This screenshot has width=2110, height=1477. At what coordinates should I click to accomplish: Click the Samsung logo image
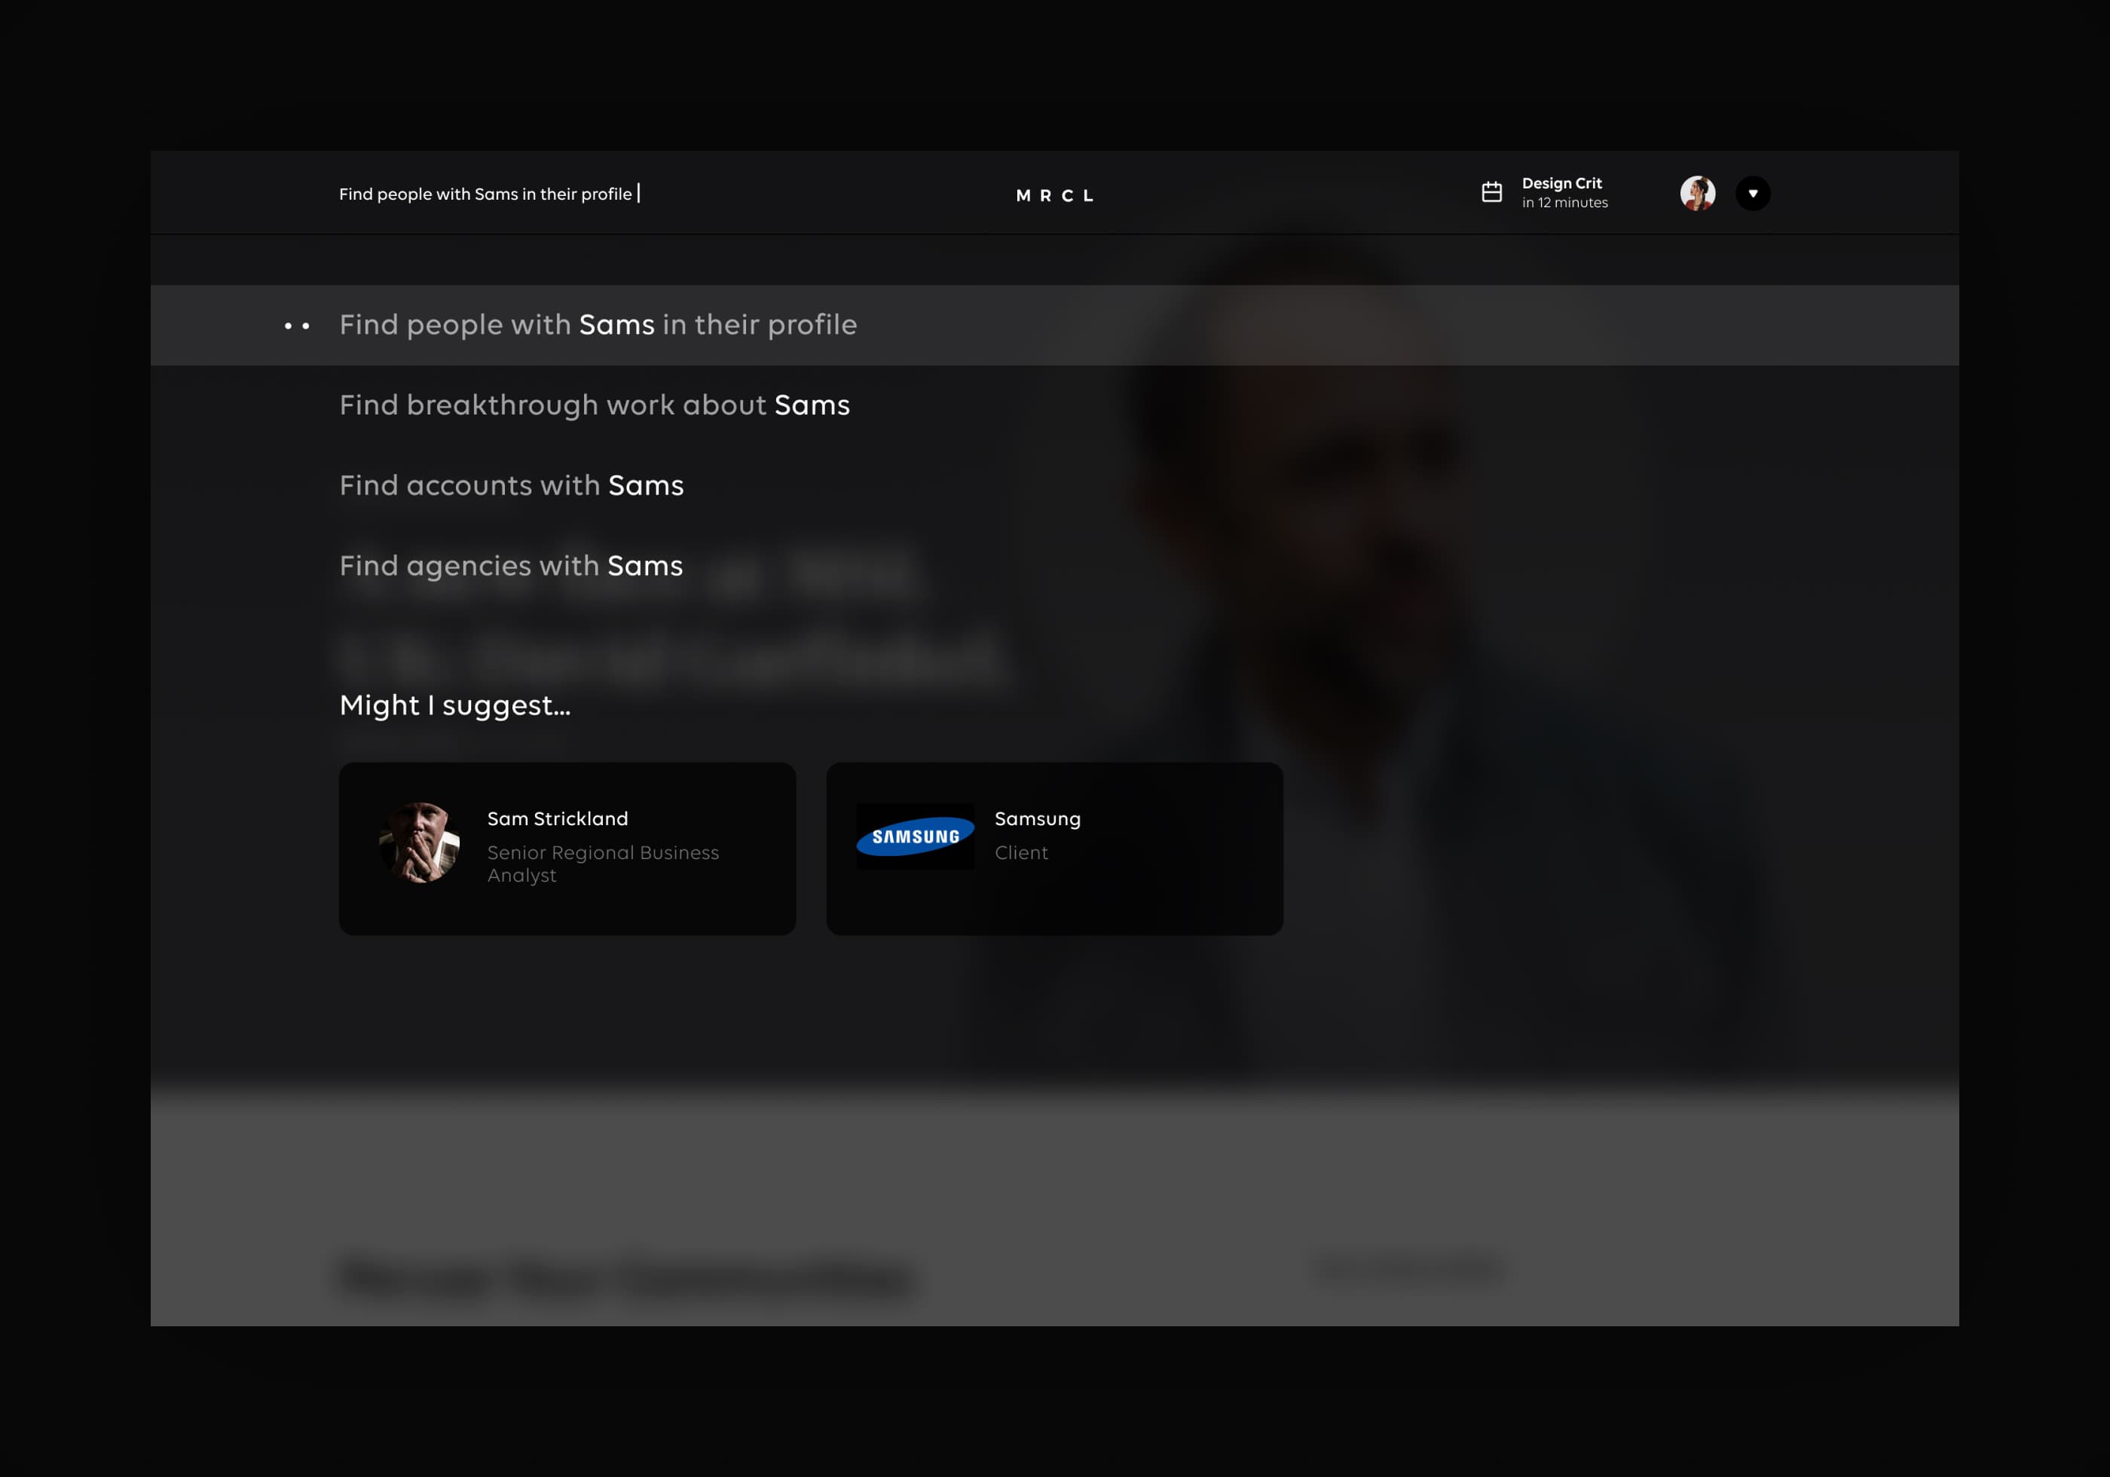(x=914, y=836)
